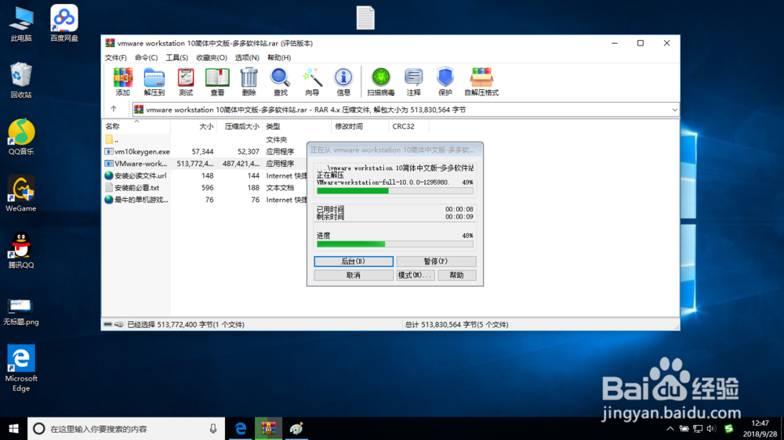Open the 收藏夹(O) menu

coord(212,57)
